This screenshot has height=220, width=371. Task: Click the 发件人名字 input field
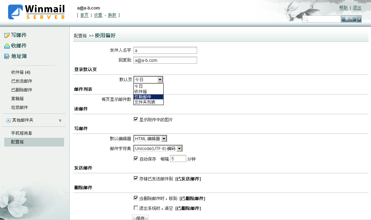pyautogui.click(x=165, y=50)
